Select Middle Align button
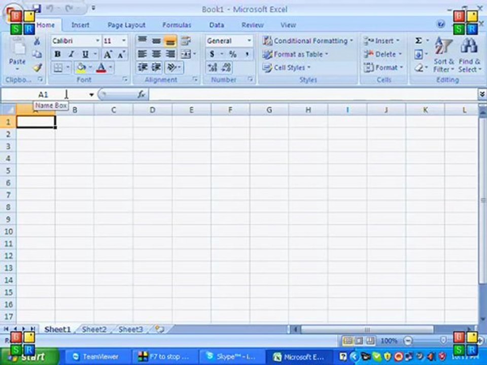487x365 pixels. (156, 41)
